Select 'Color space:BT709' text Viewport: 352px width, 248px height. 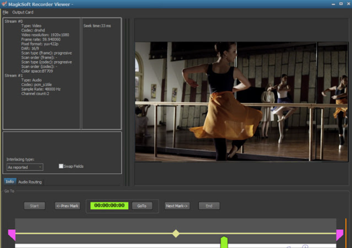pos(37,71)
